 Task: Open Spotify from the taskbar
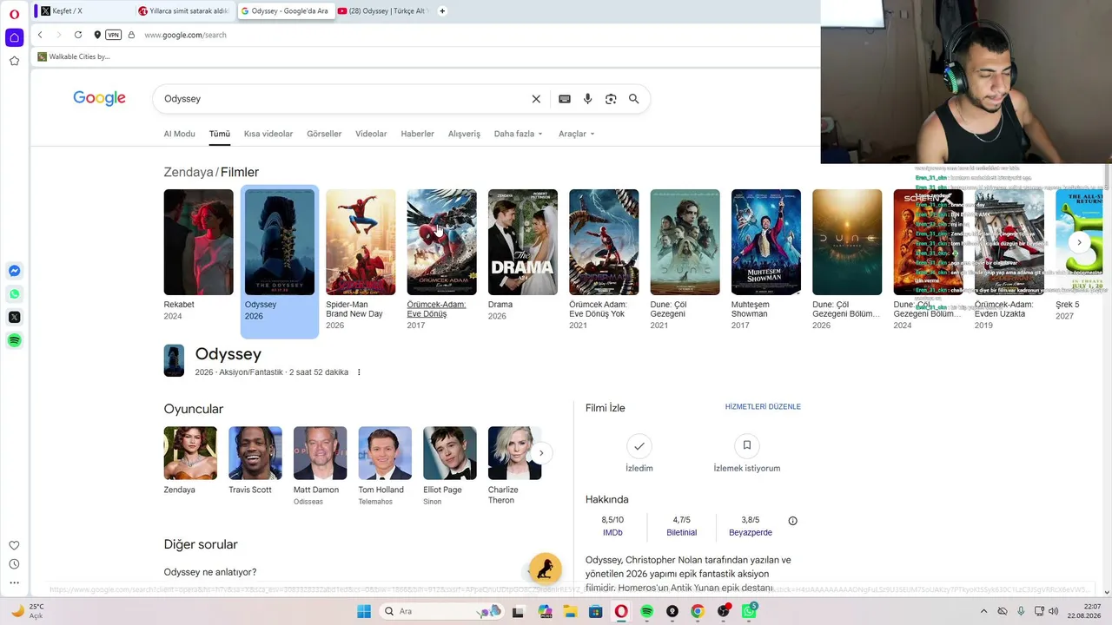coord(646,611)
